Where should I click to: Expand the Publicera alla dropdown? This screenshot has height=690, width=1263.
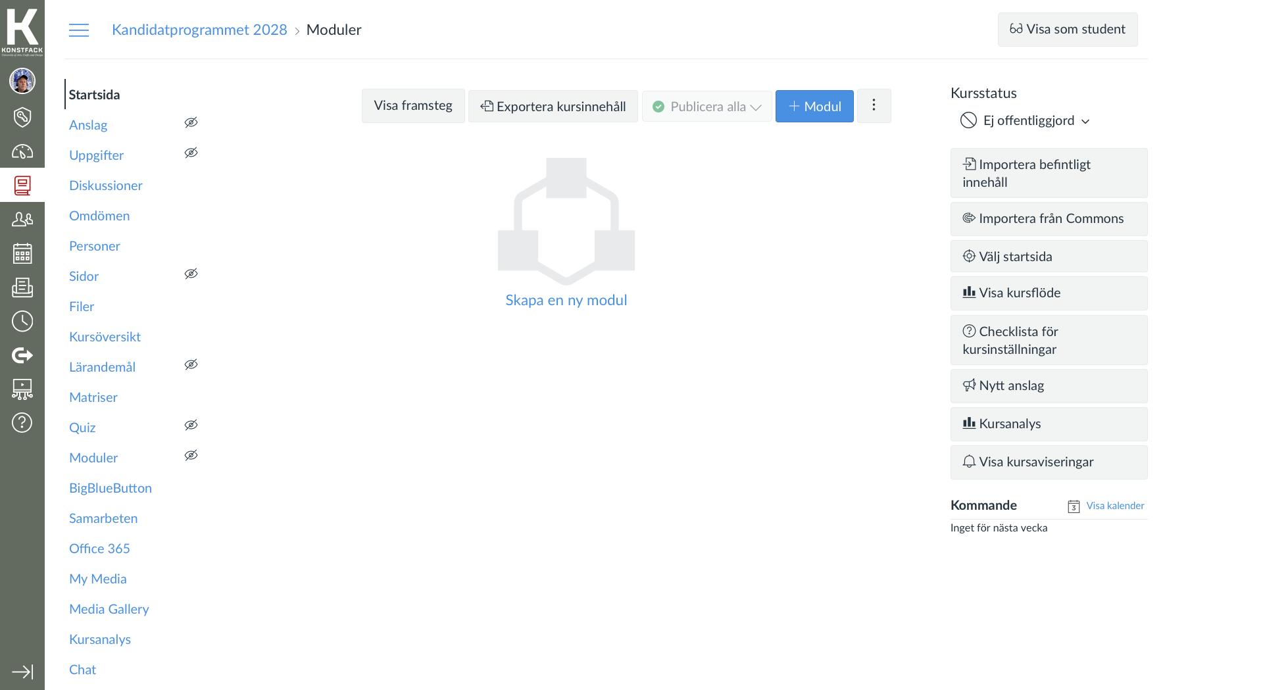[x=706, y=107]
